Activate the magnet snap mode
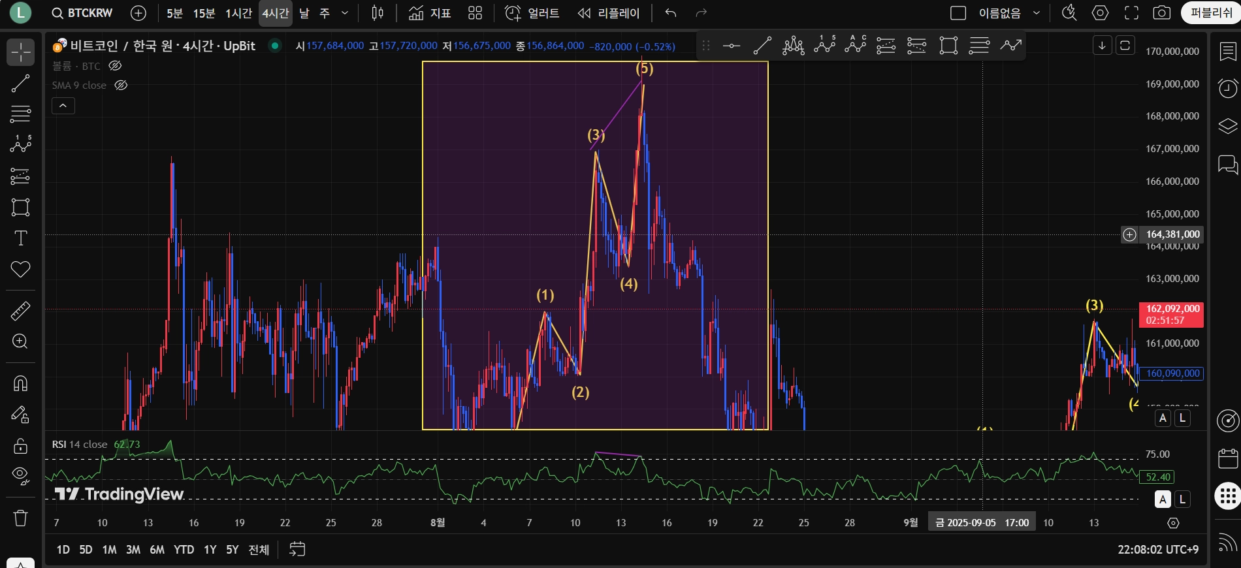 click(x=20, y=383)
